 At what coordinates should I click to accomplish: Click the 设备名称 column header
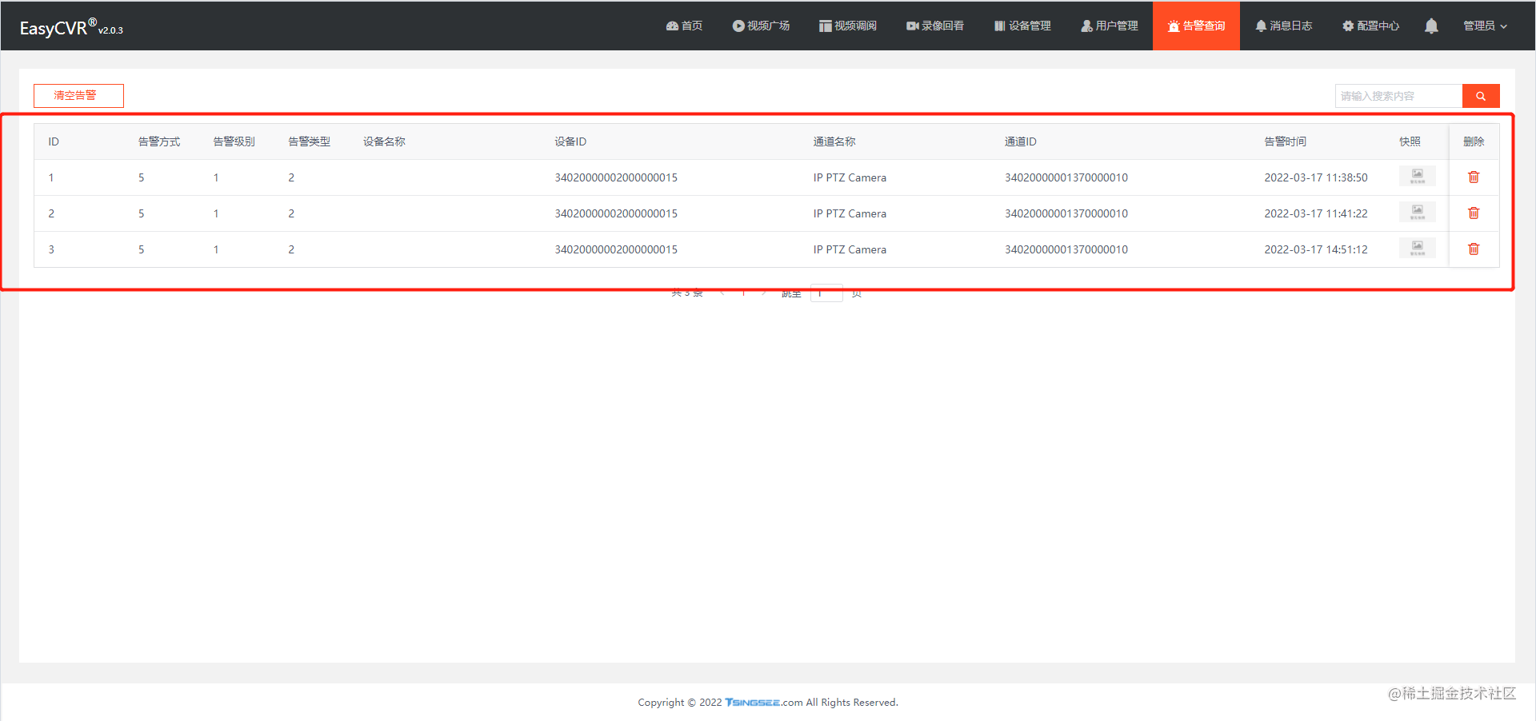tap(384, 141)
